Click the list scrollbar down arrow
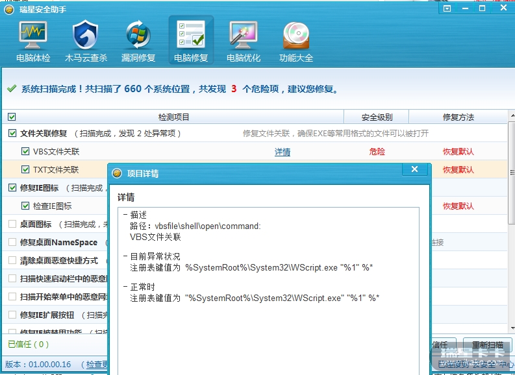 point(512,328)
